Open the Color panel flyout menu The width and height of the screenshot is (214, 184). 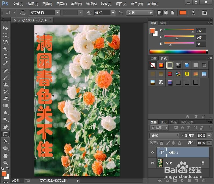point(210,23)
